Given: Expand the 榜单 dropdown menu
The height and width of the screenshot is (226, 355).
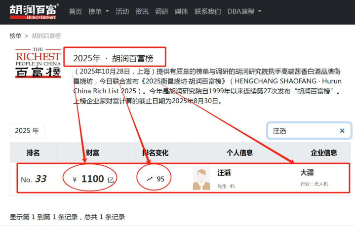Looking at the screenshot, I should tap(99, 11).
